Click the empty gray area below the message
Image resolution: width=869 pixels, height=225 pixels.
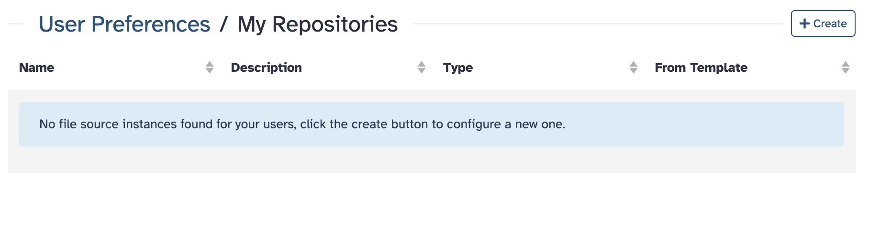point(431,160)
